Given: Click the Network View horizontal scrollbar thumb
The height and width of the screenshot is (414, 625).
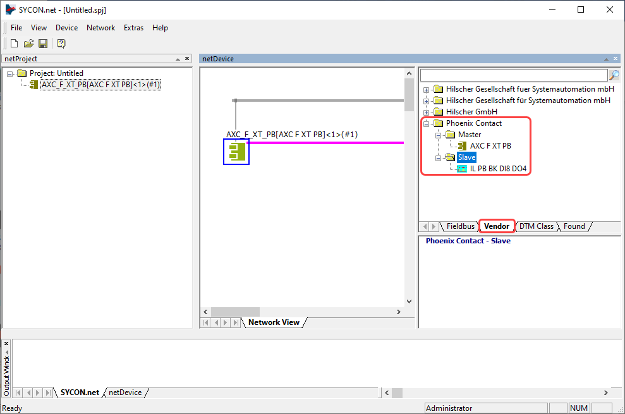Looking at the screenshot, I should [x=235, y=312].
